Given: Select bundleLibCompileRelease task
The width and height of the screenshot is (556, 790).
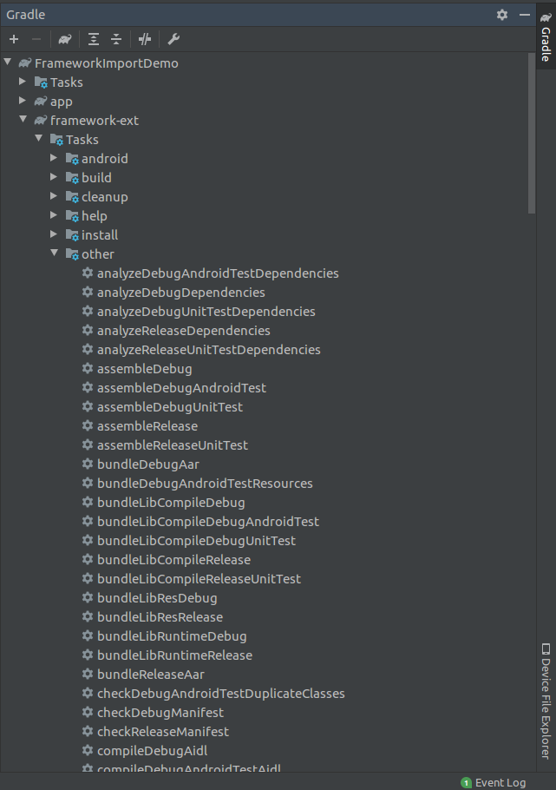Looking at the screenshot, I should [173, 560].
